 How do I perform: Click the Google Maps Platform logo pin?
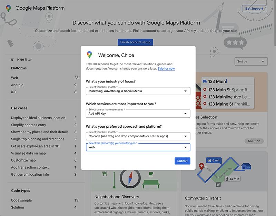8,8
